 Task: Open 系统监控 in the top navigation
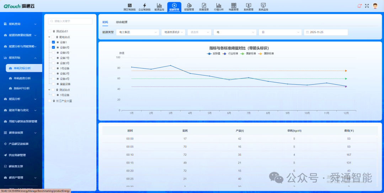(263, 7)
